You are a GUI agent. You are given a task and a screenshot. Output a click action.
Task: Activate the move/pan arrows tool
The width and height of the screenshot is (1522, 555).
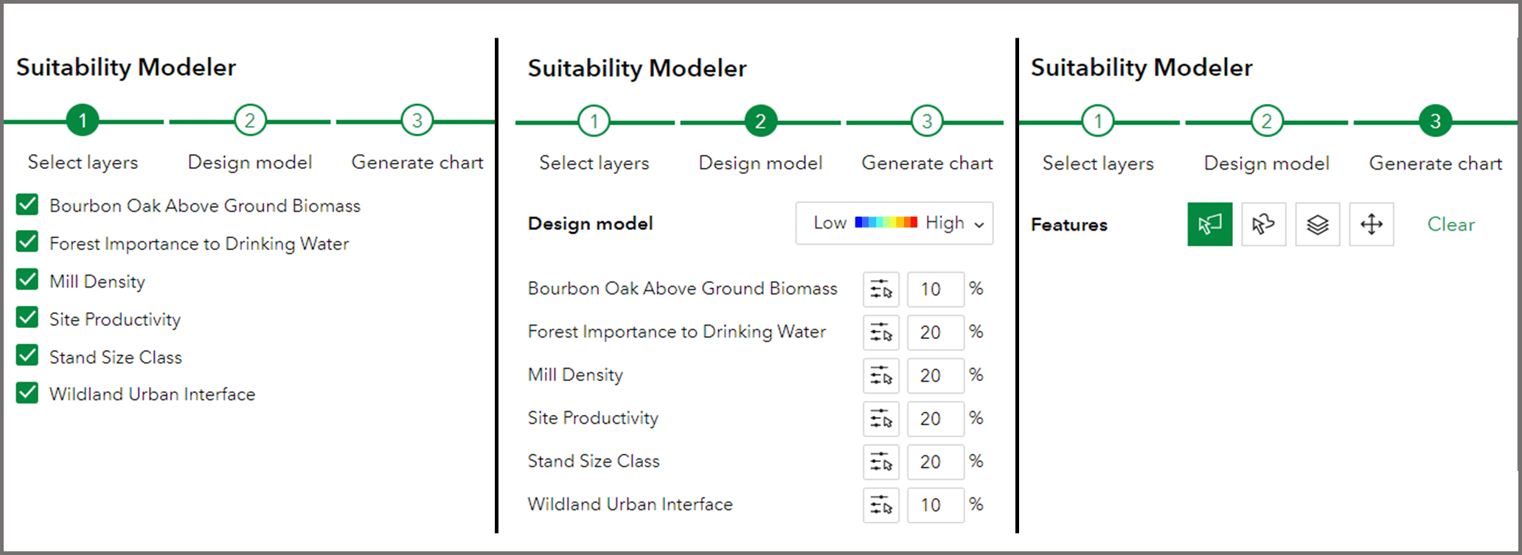pyautogui.click(x=1372, y=224)
